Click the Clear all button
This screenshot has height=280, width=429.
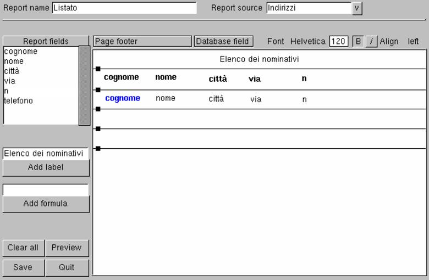[23, 248]
